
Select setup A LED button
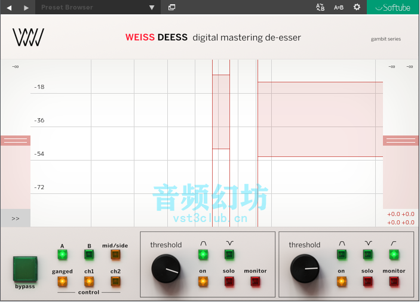[62, 254]
